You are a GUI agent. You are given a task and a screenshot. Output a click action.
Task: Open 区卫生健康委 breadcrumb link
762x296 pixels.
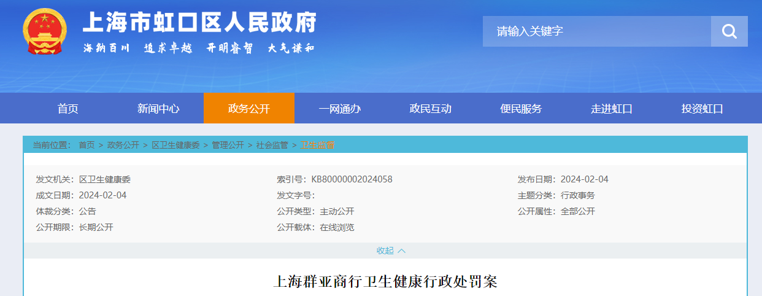coord(175,145)
